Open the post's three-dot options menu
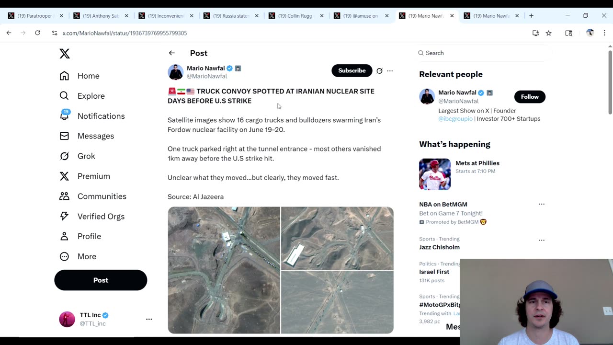Image resolution: width=613 pixels, height=345 pixels. pyautogui.click(x=390, y=70)
